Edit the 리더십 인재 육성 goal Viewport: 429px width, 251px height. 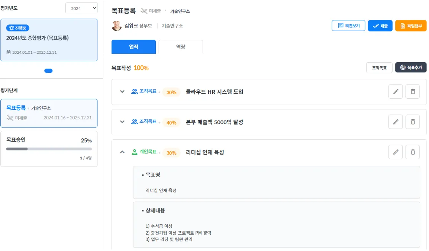pyautogui.click(x=396, y=152)
